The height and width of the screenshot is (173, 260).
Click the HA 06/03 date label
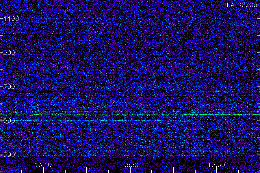point(242,5)
